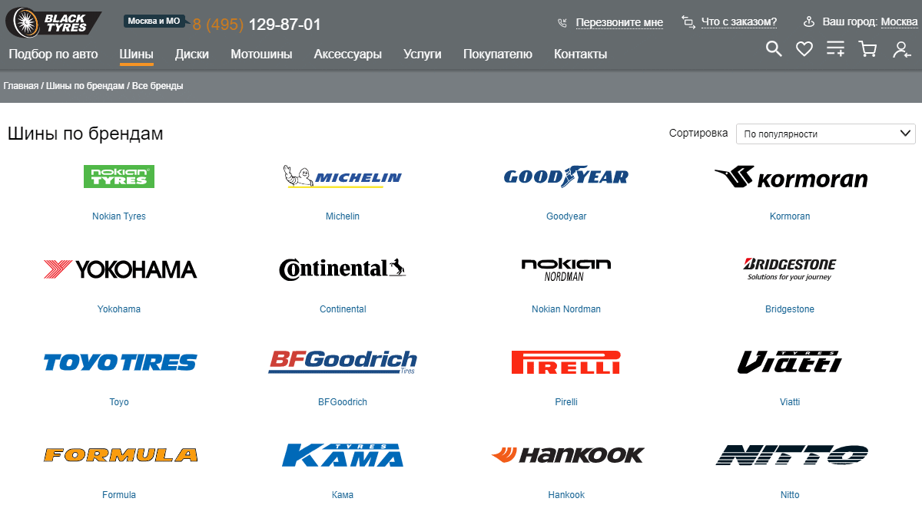Call phone number 8 (495) 129-87-01
Image resolution: width=922 pixels, height=505 pixels.
(257, 25)
